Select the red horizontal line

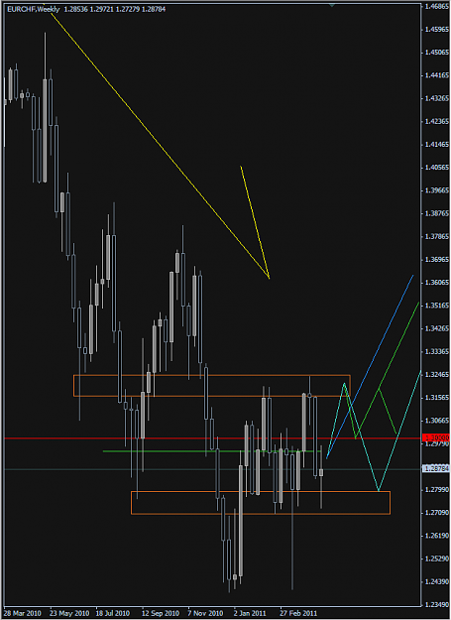click(x=211, y=438)
